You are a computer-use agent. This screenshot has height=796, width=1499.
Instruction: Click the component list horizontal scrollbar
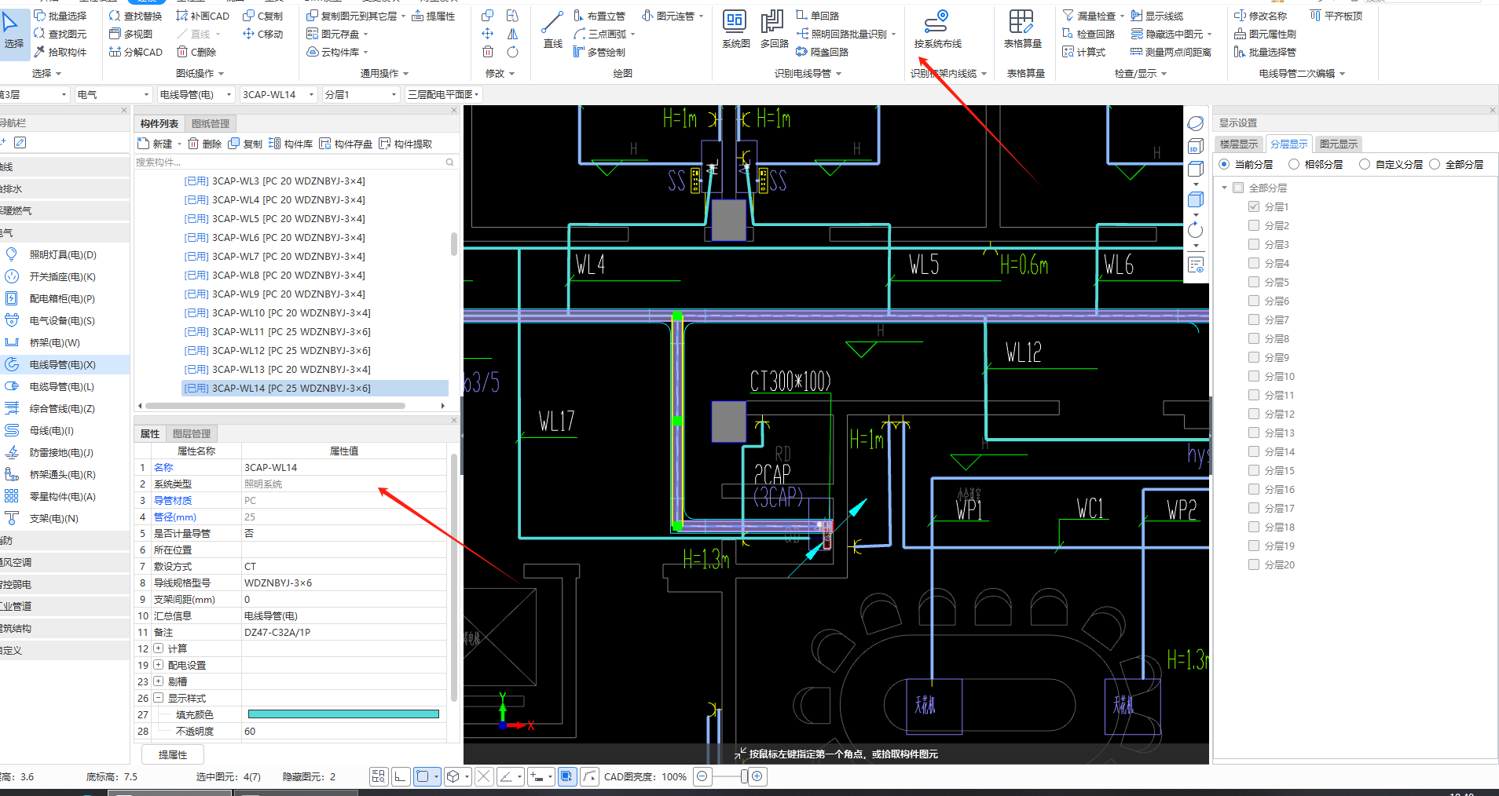tap(275, 406)
